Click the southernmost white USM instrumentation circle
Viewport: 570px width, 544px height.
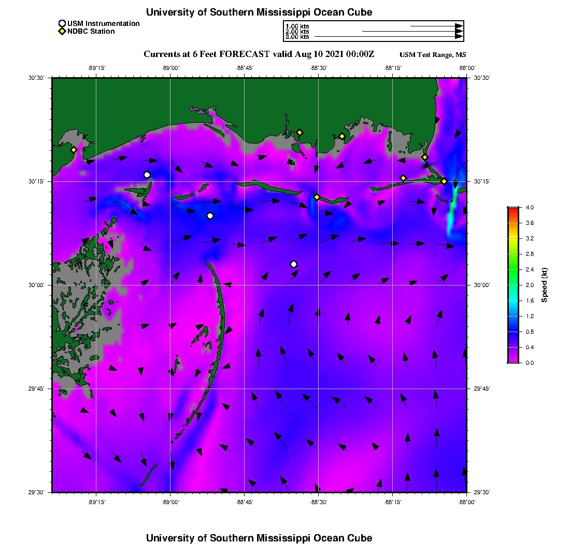(x=294, y=264)
